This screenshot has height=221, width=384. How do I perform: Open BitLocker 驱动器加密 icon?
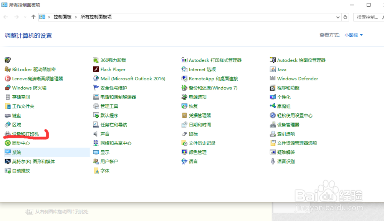(x=8, y=69)
